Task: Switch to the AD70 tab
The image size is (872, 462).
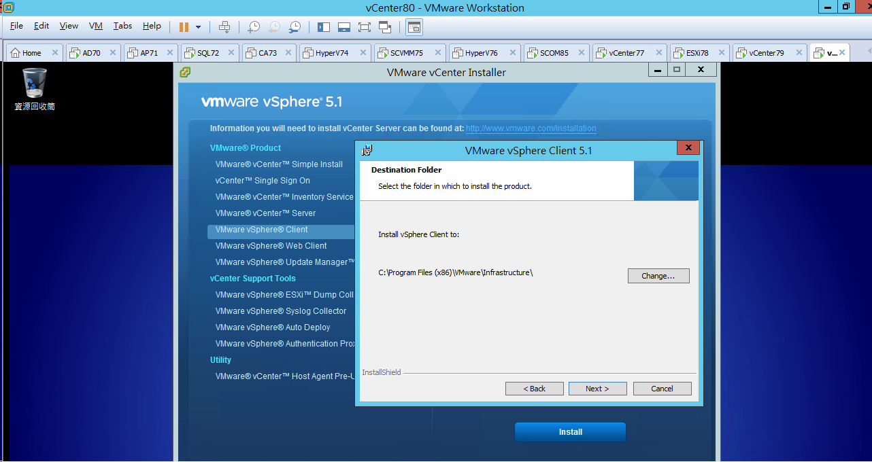Action: (91, 53)
